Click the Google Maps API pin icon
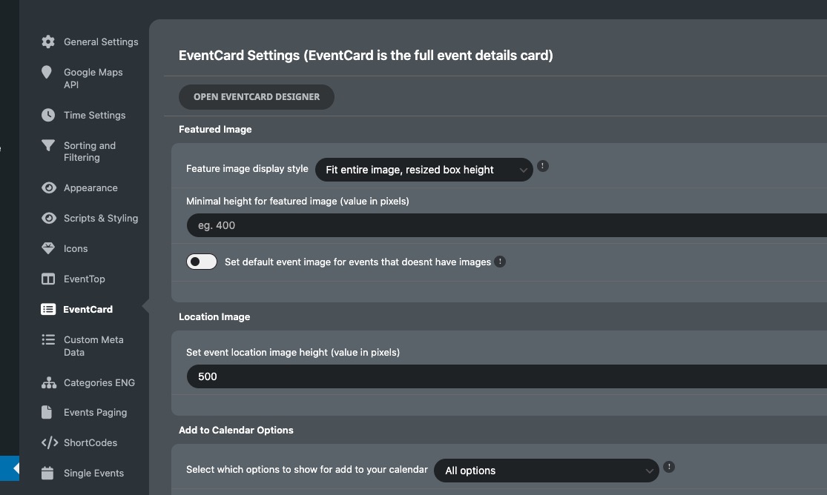The image size is (827, 495). [47, 72]
